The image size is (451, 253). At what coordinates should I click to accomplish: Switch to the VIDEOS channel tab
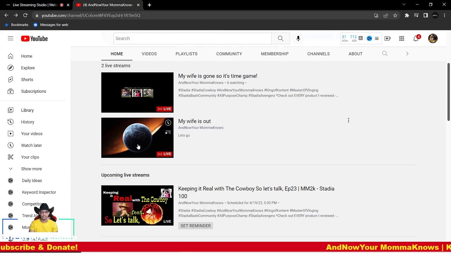click(x=149, y=54)
